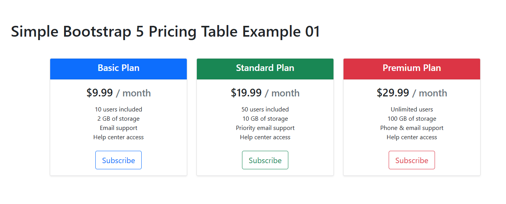The width and height of the screenshot is (506, 204).
Task: Click the '10 GB of storage' line
Action: [265, 119]
